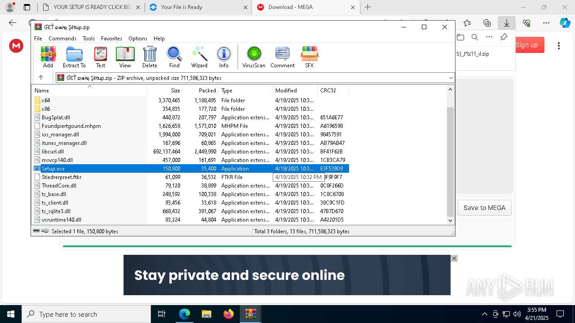This screenshot has width=575, height=323.
Task: Select the x86 folder
Action: [45, 109]
